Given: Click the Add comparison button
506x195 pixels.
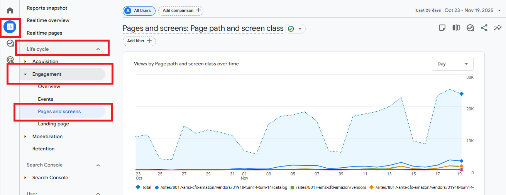Looking at the screenshot, I should [x=181, y=11].
